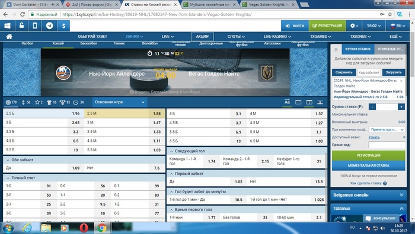Open the СЛОТЫ menu
Viewport: 415px width, 234px height.
click(236, 37)
